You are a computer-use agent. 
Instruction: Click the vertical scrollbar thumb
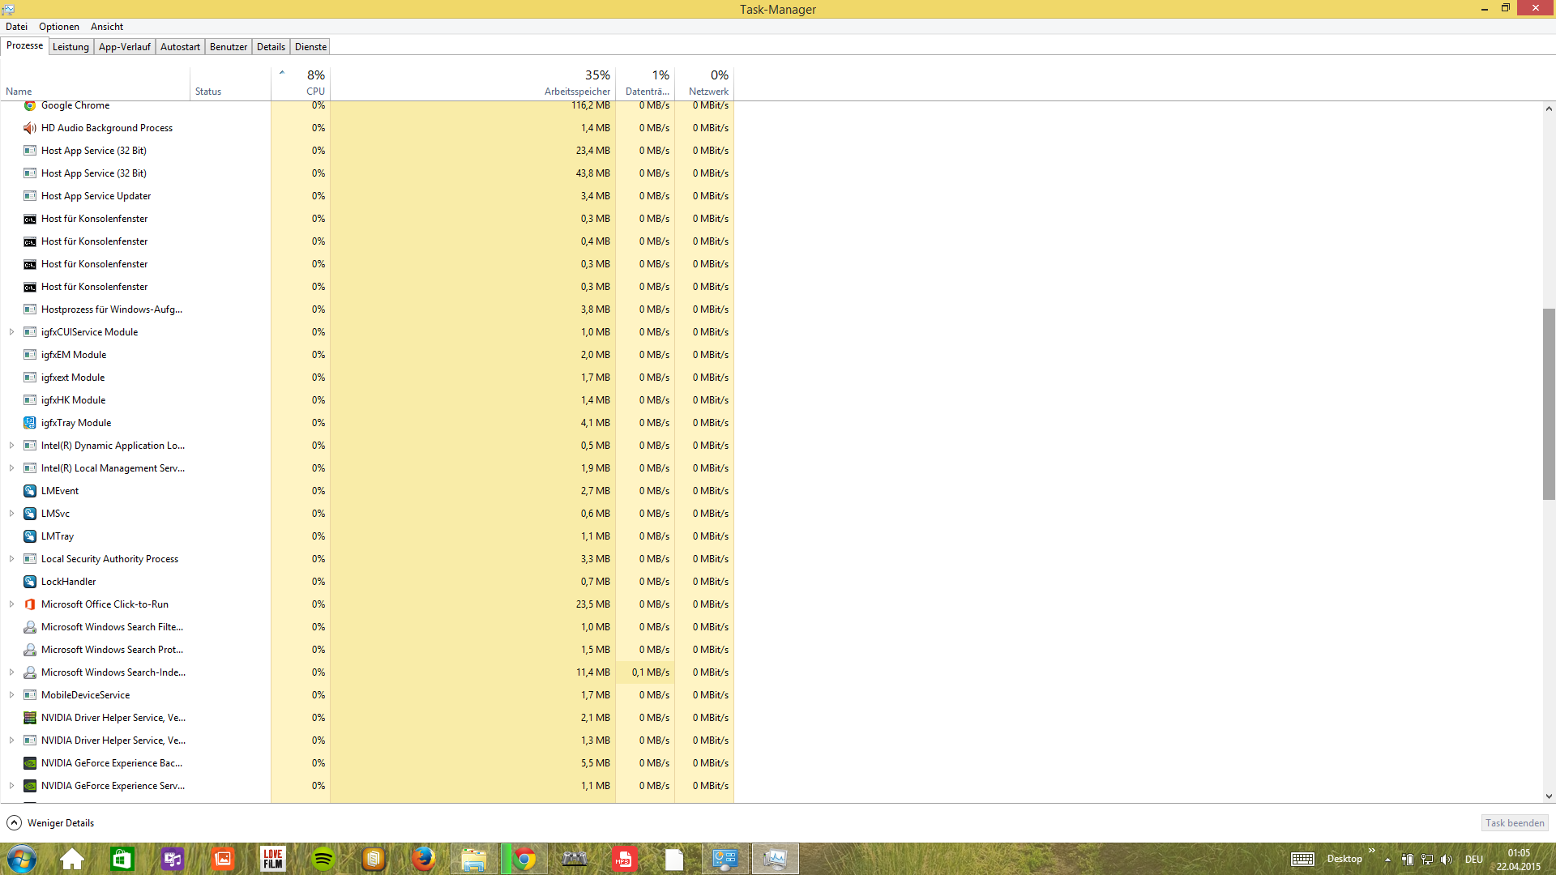click(x=1549, y=403)
